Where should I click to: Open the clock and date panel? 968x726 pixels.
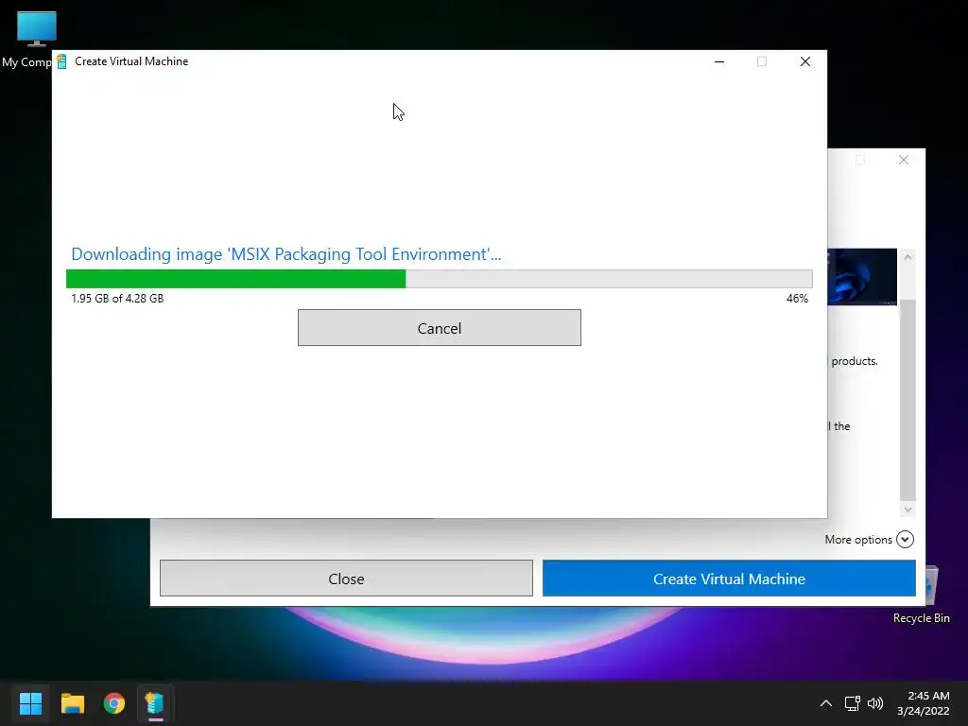[x=924, y=703]
